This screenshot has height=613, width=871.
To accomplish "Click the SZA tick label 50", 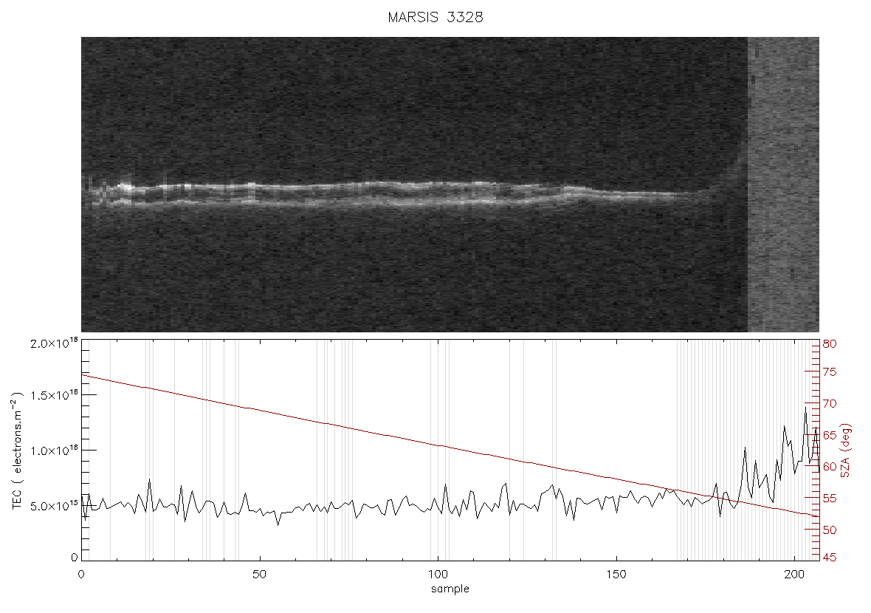I will (830, 530).
